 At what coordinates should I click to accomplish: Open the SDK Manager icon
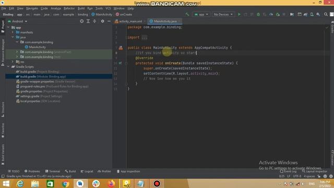coord(318,15)
